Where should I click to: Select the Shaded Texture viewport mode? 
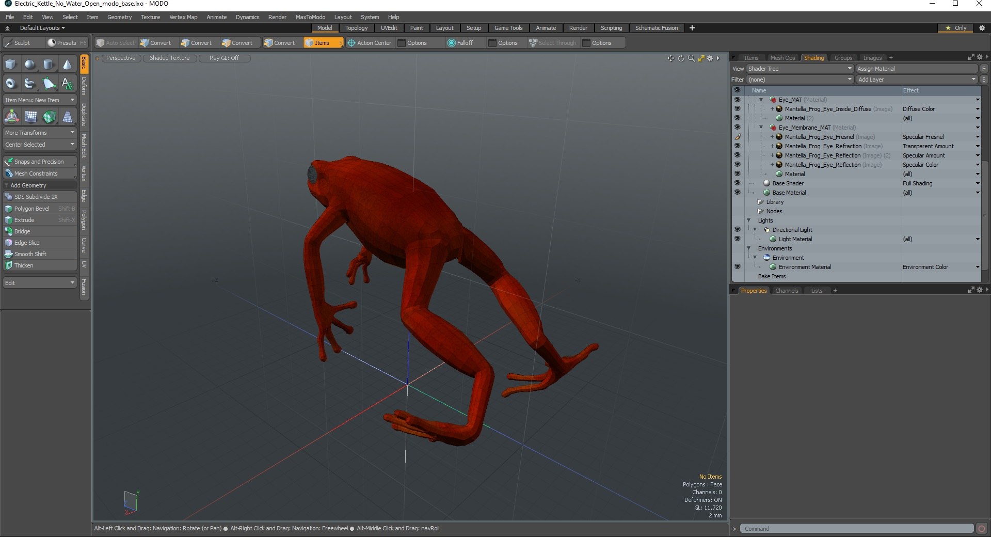(170, 58)
